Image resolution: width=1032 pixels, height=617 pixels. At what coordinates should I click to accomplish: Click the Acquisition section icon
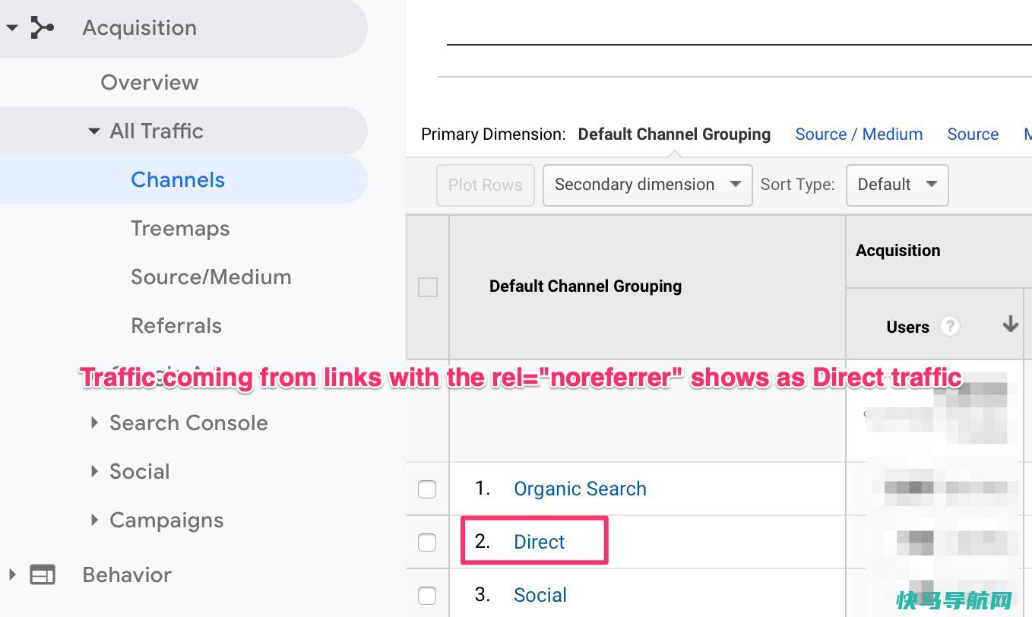(43, 28)
